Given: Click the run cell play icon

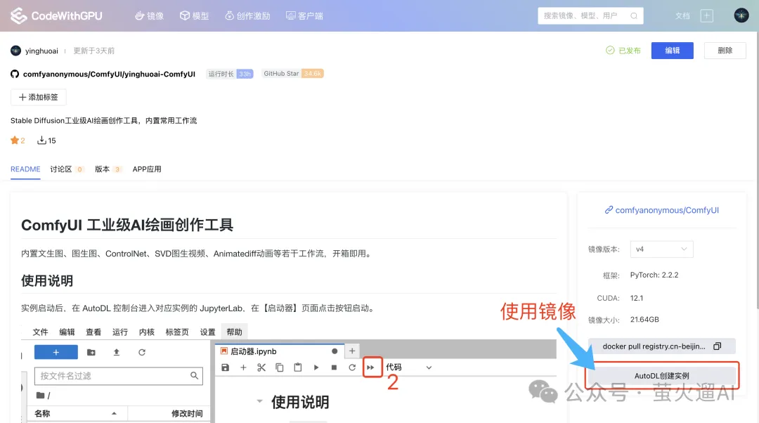Looking at the screenshot, I should coord(316,367).
